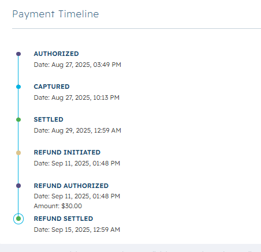Click the purple Refund Authorized dot

click(18, 186)
